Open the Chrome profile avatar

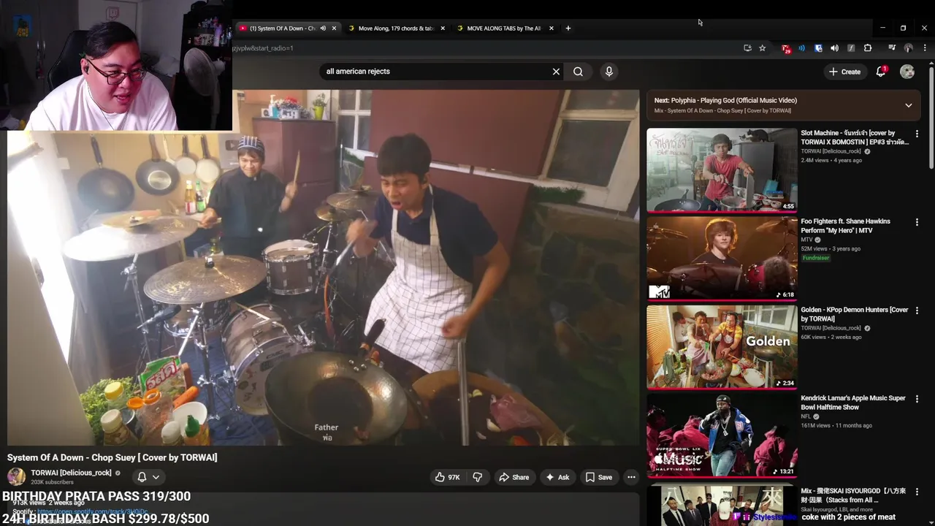click(x=909, y=48)
